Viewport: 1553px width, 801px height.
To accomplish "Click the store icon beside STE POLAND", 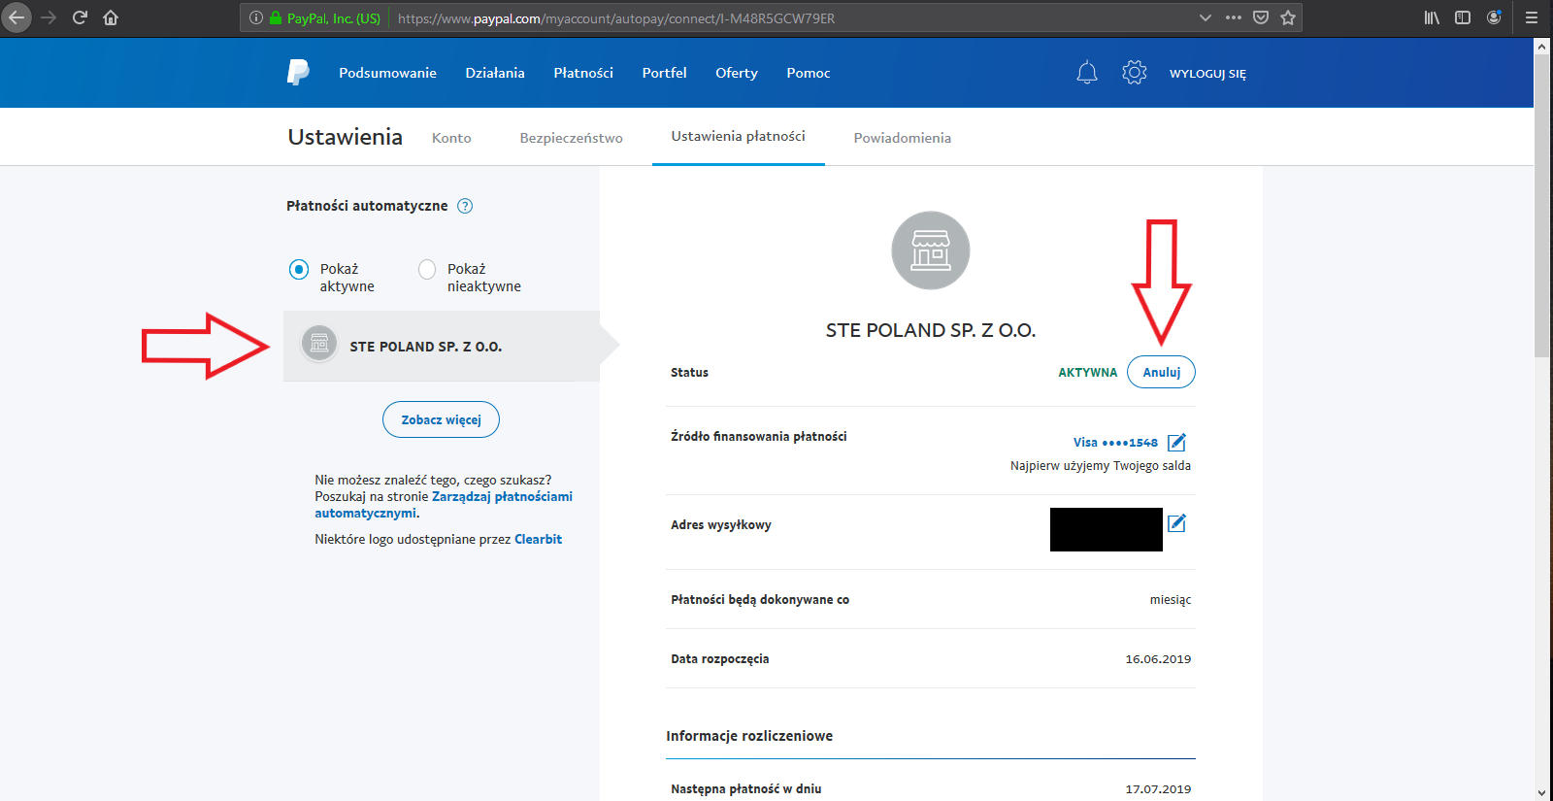I will click(x=319, y=344).
